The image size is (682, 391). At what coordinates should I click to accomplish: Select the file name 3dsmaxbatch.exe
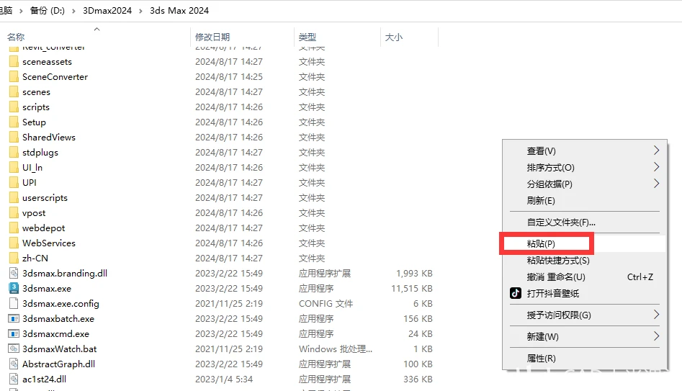58,319
